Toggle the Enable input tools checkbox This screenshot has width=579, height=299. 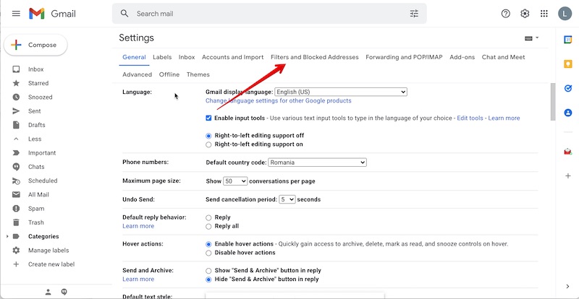pos(208,118)
